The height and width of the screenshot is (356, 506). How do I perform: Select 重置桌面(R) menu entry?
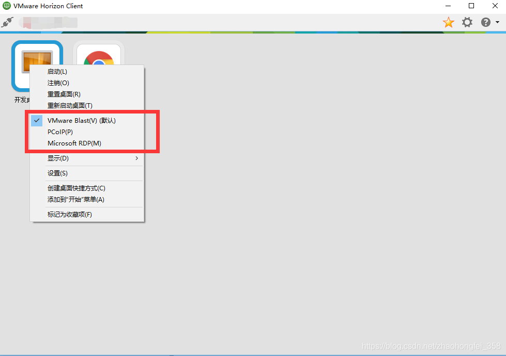click(87, 94)
